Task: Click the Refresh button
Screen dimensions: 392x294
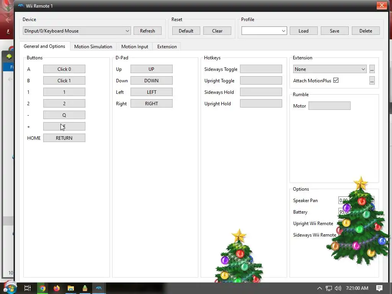Action: tap(147, 31)
